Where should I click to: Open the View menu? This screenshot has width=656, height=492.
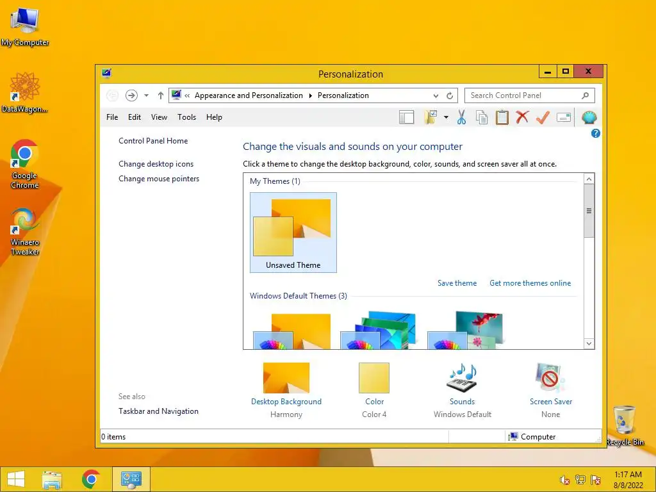coord(159,118)
